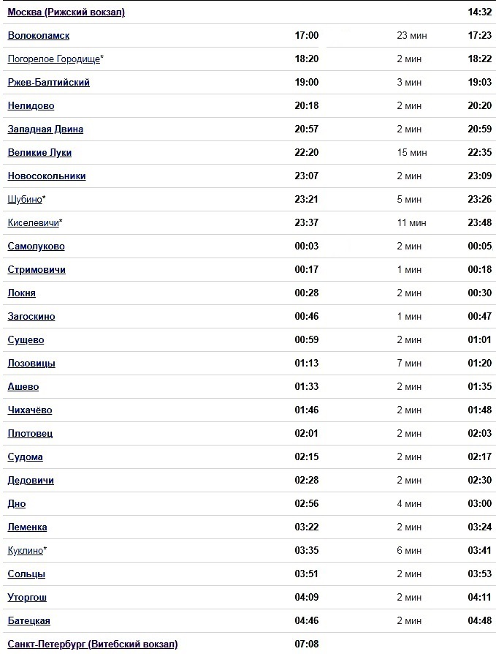Click the Батецкая station link
The height and width of the screenshot is (654, 496).
tap(28, 621)
